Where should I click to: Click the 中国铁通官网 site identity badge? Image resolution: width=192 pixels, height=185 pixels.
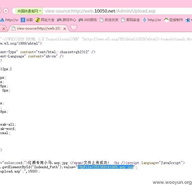pos(29,11)
